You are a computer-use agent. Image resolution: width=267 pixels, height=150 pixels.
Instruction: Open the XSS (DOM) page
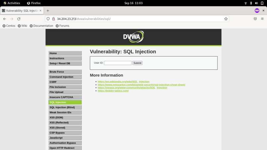tap(65, 118)
